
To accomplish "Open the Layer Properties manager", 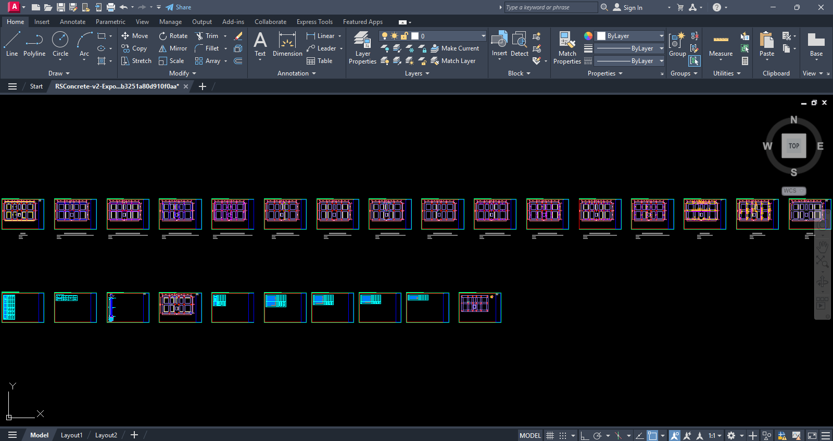I will click(362, 47).
